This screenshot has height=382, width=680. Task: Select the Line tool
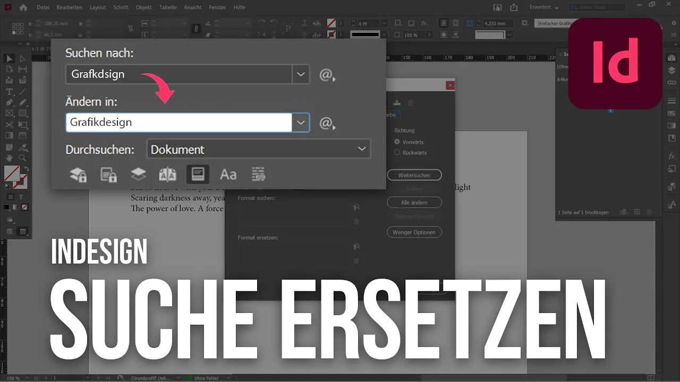23,91
